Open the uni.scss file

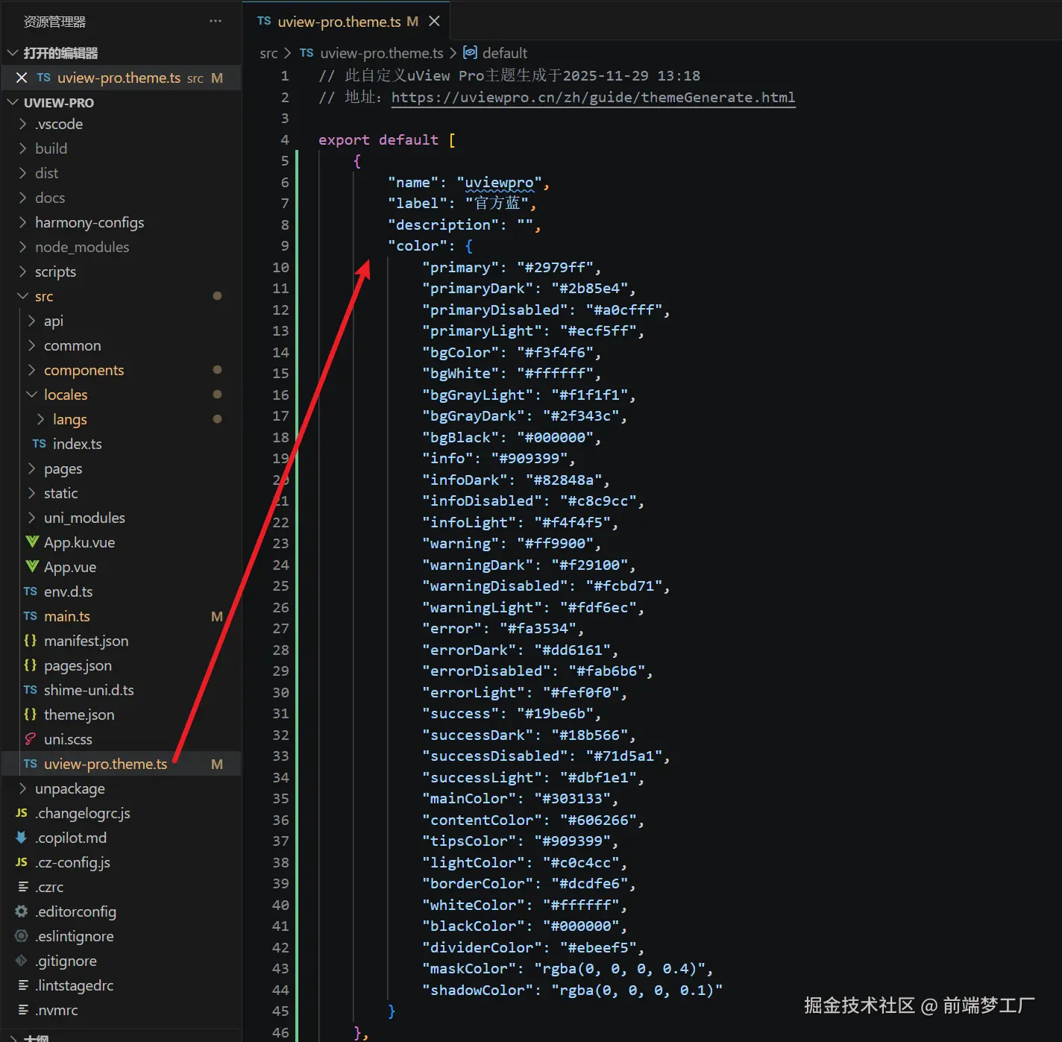tap(121, 739)
